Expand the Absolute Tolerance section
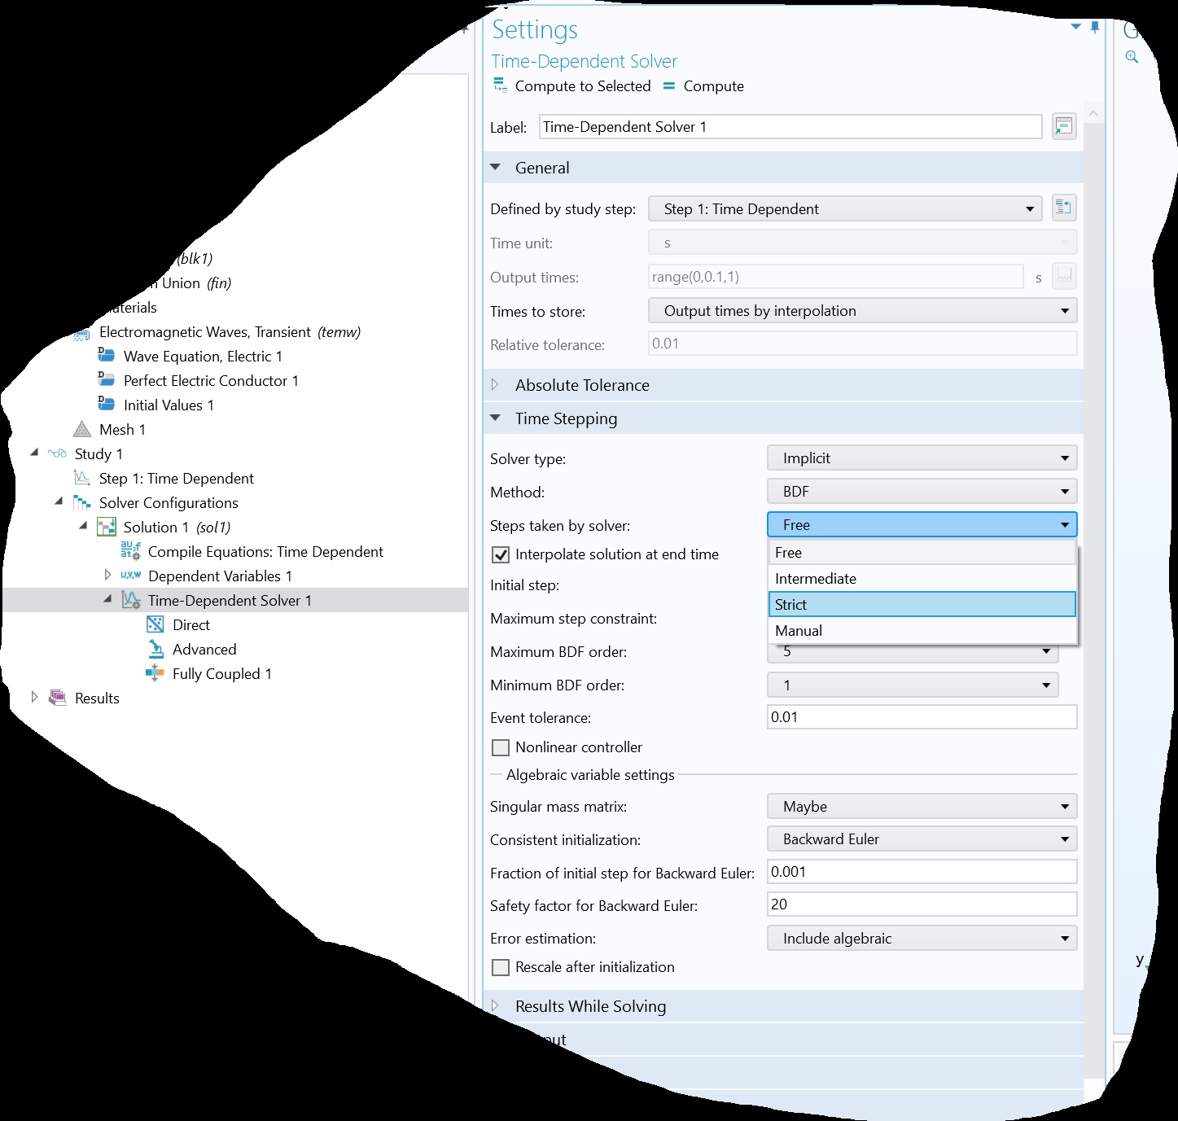This screenshot has width=1178, height=1121. tap(495, 385)
